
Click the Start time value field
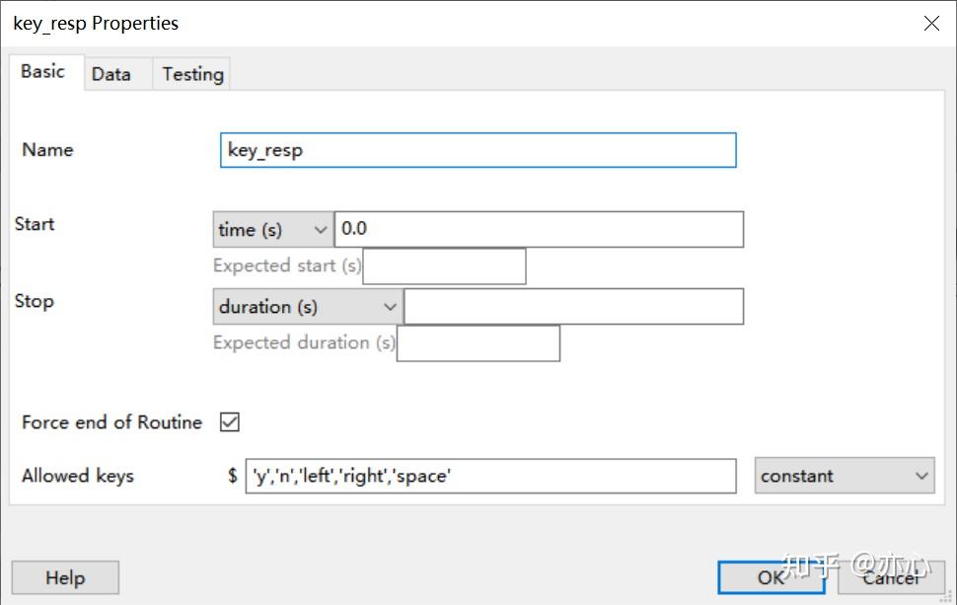tap(539, 230)
